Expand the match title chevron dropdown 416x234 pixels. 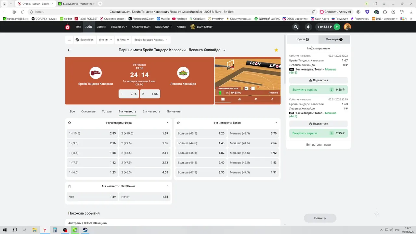click(x=224, y=50)
